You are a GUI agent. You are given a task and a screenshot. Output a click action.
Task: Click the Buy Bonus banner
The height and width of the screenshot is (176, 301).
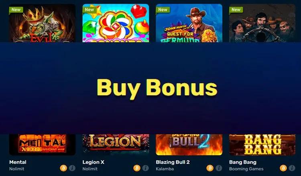(x=150, y=88)
